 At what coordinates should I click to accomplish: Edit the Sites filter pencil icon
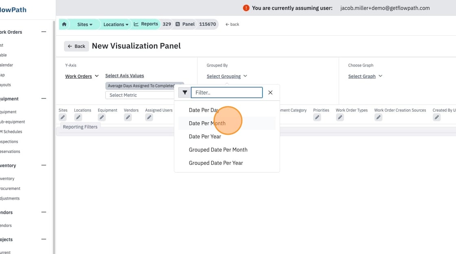pyautogui.click(x=63, y=117)
